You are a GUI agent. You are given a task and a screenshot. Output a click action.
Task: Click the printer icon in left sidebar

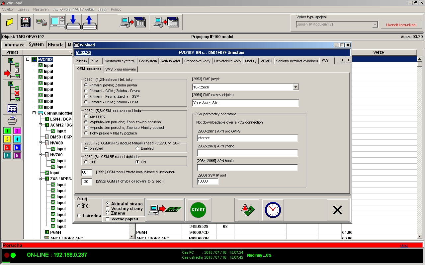(12, 120)
